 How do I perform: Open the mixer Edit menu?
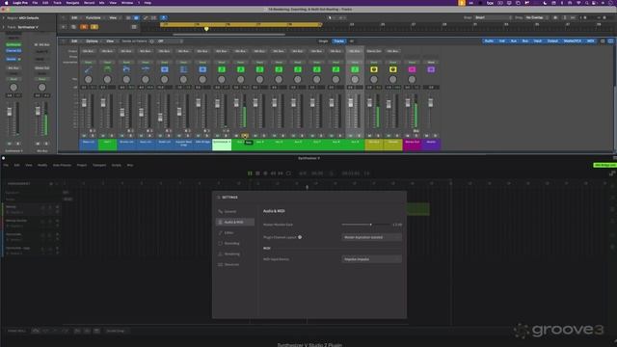click(x=74, y=41)
